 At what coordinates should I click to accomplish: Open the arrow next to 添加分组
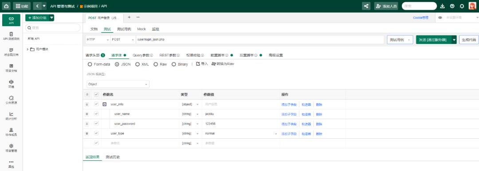[x=51, y=18]
